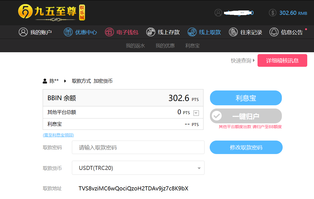Switch to 我的优惠 sub-tab

click(165, 46)
